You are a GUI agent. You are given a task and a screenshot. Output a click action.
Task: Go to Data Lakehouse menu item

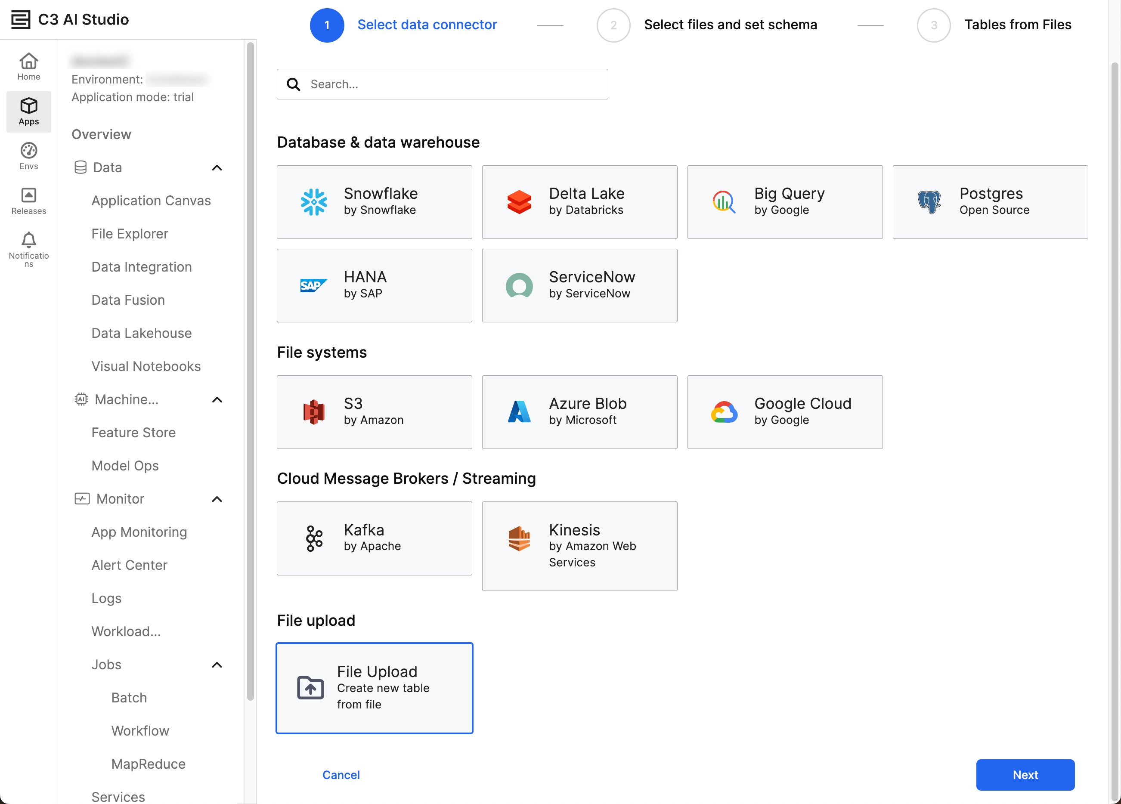click(141, 333)
